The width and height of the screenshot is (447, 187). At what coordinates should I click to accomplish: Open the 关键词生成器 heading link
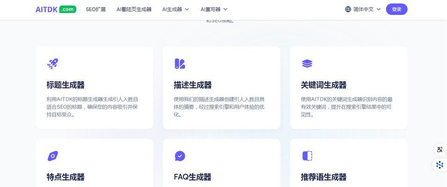323,85
